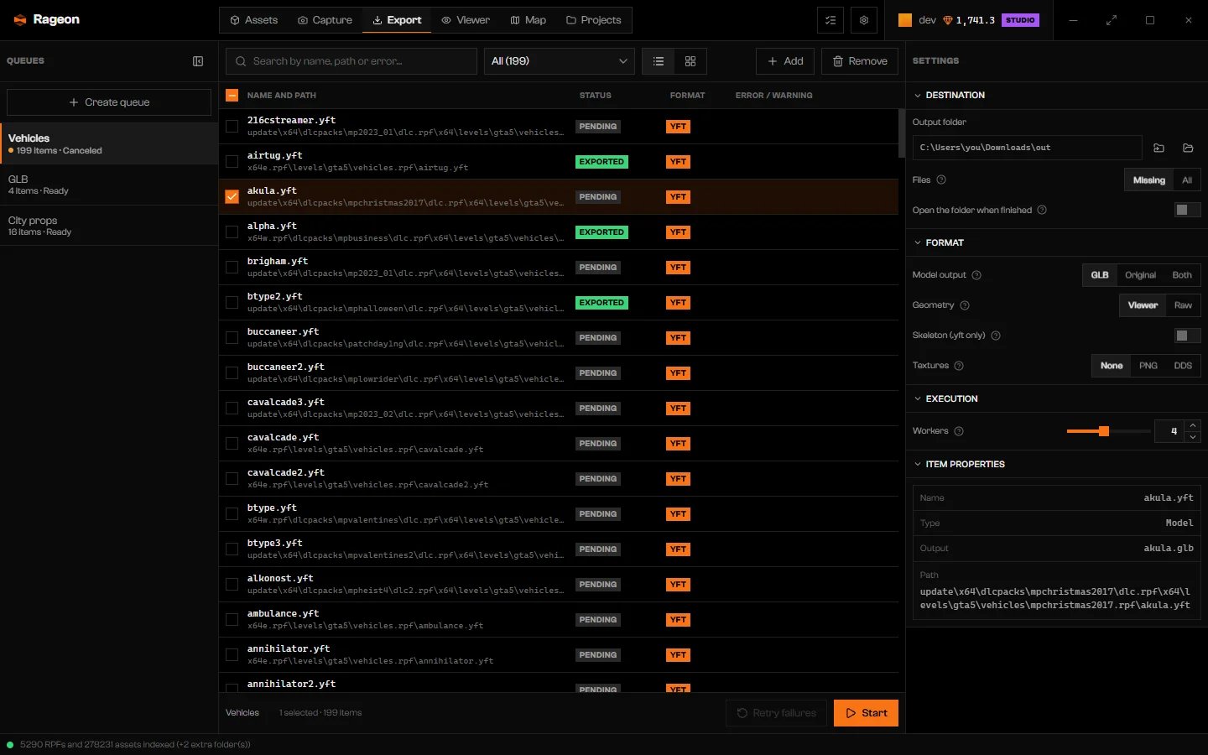
Task: Open output folder in explorer icon
Action: click(1188, 148)
